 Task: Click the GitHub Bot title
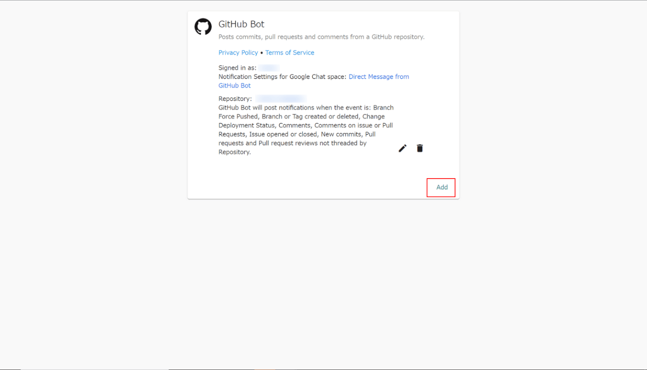tap(242, 24)
